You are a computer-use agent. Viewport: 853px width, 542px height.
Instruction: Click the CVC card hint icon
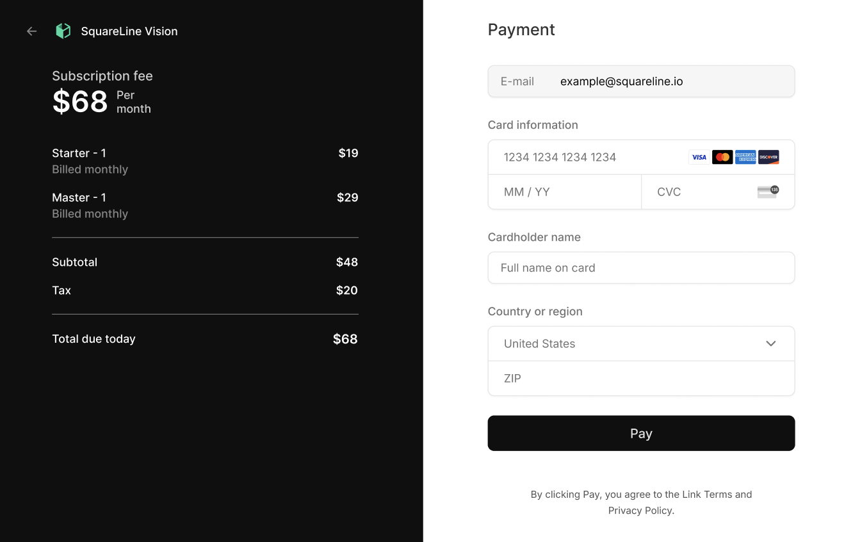pyautogui.click(x=768, y=192)
